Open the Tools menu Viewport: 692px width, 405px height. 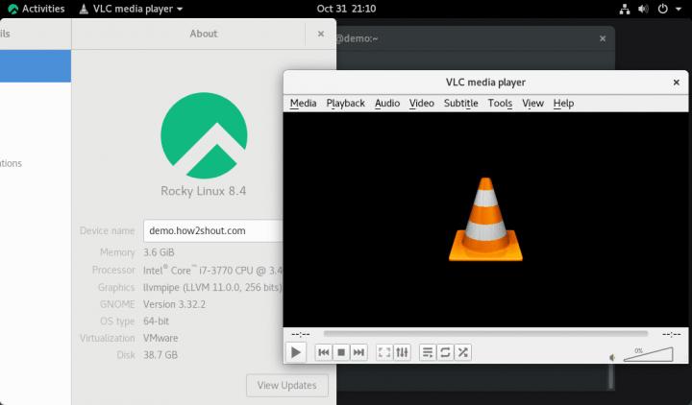click(500, 104)
